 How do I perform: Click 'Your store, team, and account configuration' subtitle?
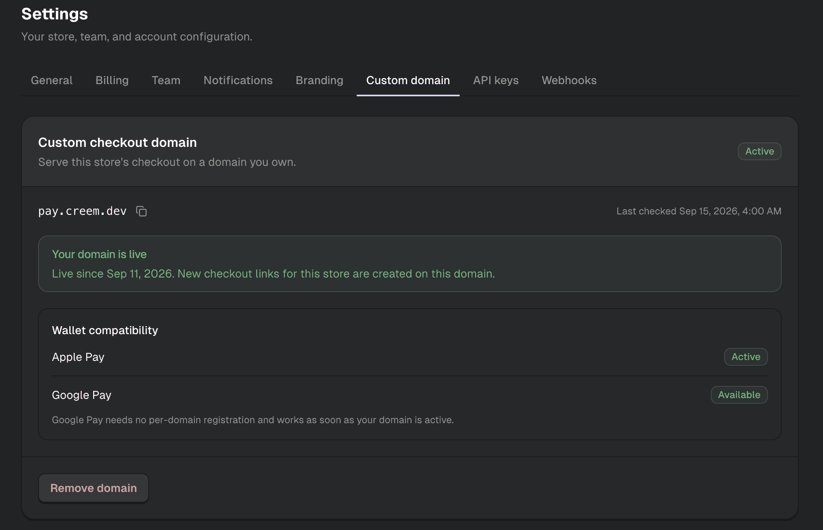point(137,37)
